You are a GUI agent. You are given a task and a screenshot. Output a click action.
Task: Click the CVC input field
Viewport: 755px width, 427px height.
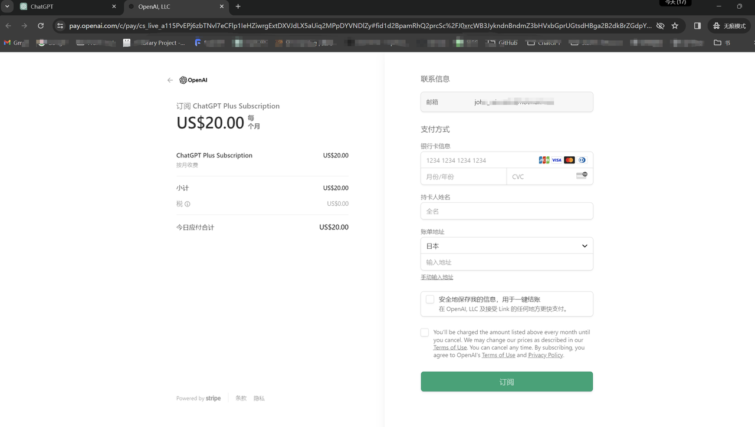550,176
